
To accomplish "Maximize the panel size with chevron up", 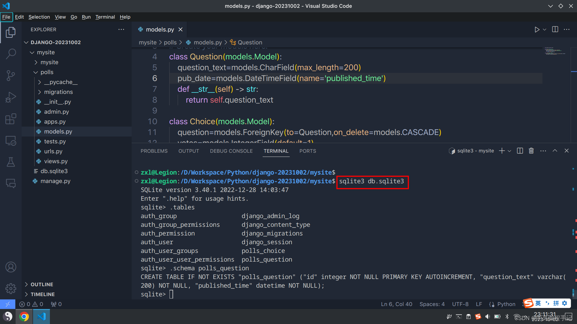I will click(555, 151).
